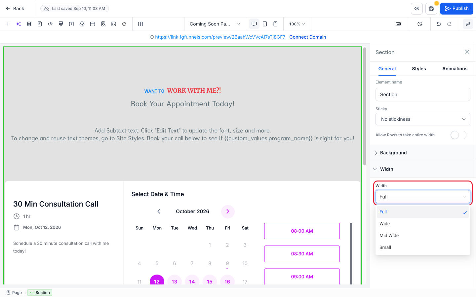The image size is (476, 297).
Task: Select the 08:30 AM time slot
Action: point(302,254)
